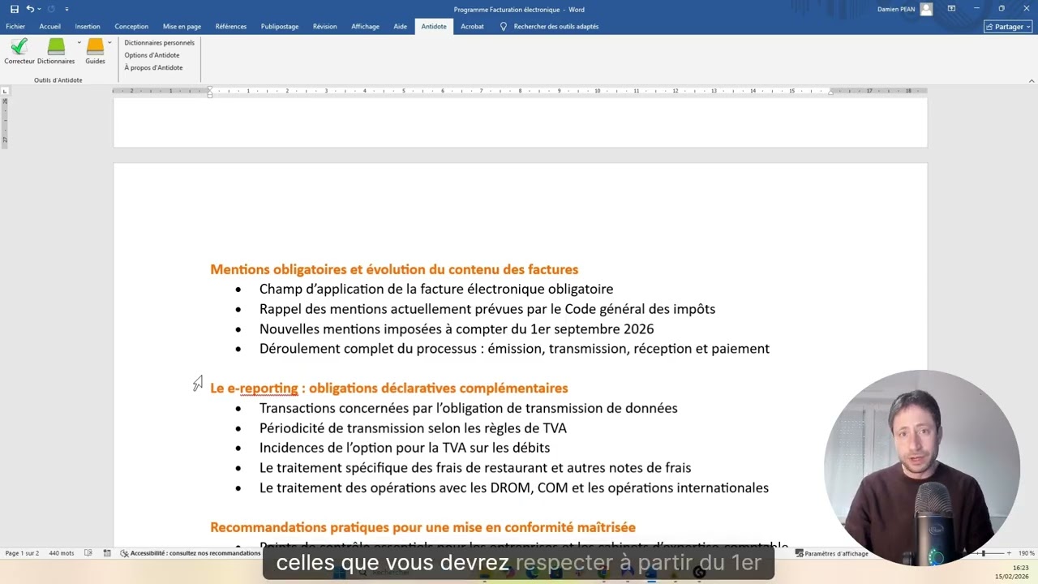The image size is (1038, 584).
Task: Switch to the Affichage tab
Action: point(365,26)
